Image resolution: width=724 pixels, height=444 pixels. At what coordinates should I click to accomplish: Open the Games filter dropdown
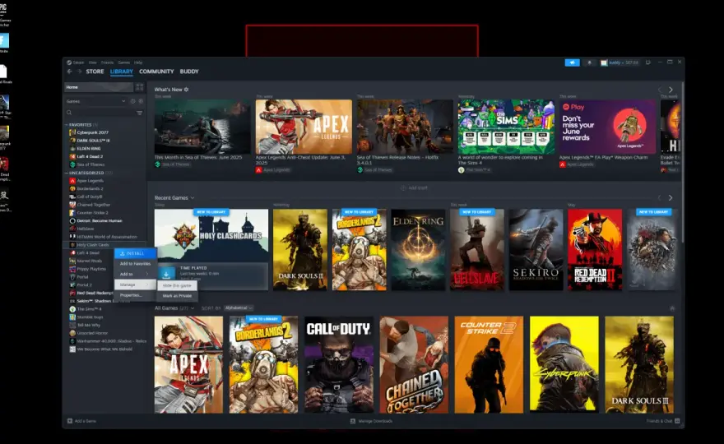[95, 101]
